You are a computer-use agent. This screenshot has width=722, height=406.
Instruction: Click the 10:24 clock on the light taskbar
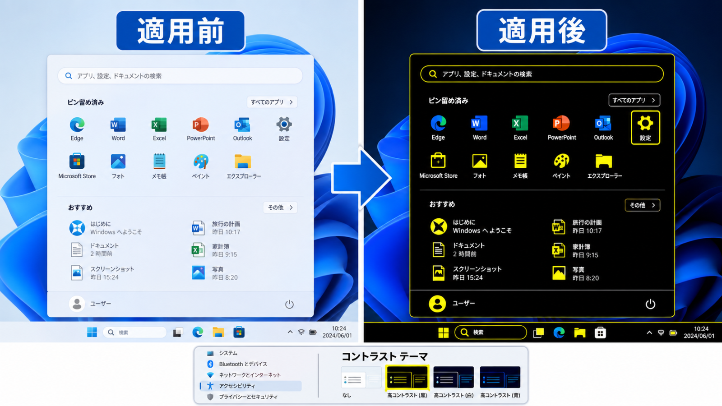click(337, 332)
